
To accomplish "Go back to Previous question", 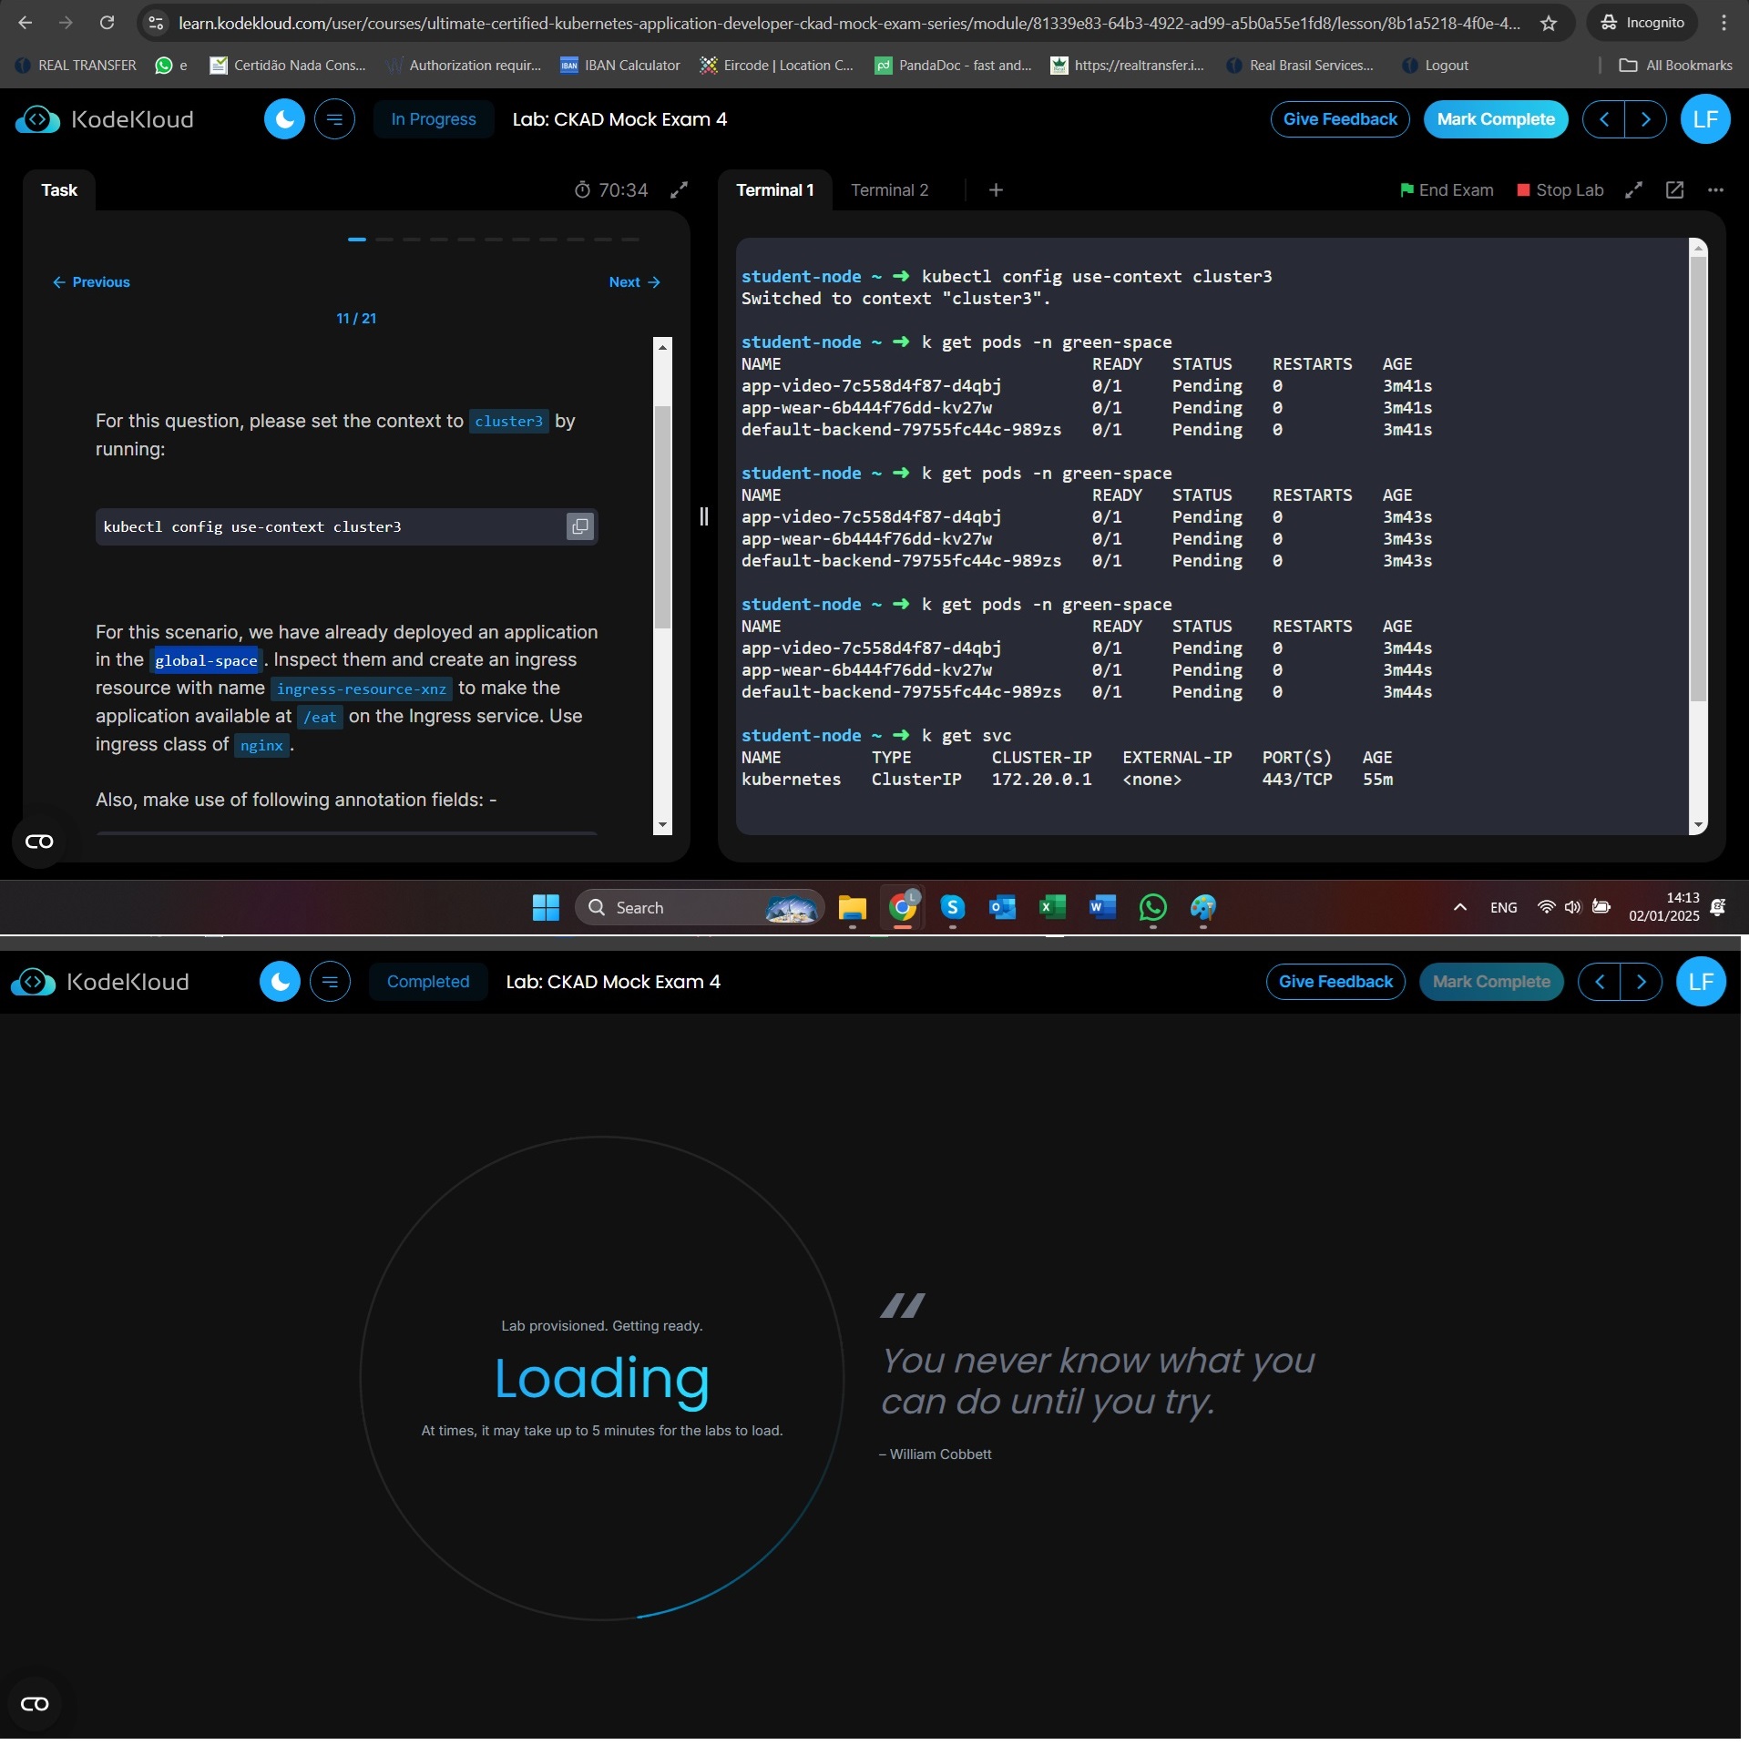I will click(x=91, y=282).
